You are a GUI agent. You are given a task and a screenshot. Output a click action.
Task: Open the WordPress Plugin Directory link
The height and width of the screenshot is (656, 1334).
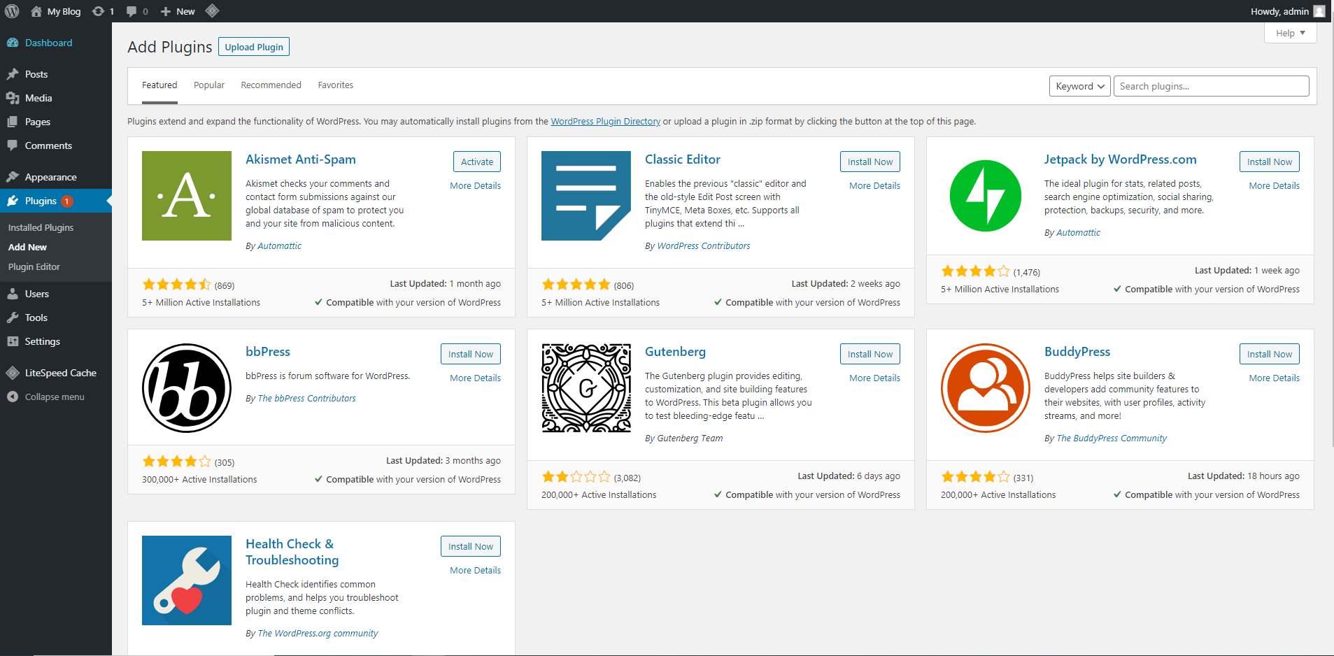point(605,122)
